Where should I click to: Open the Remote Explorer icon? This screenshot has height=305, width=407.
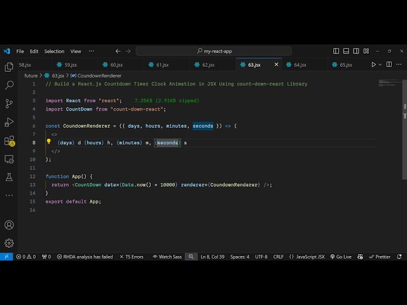[x=9, y=159]
